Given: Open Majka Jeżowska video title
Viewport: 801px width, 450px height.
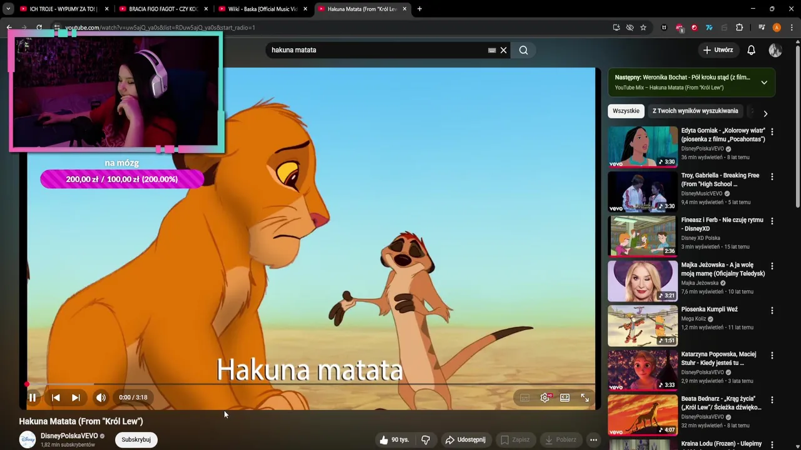Looking at the screenshot, I should pyautogui.click(x=723, y=269).
